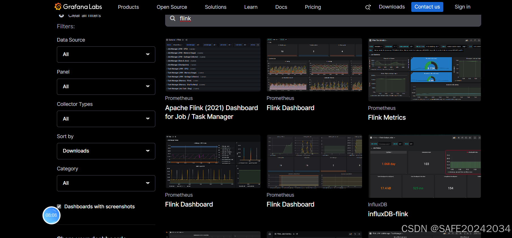Viewport: 512px width, 238px height.
Task: Click the Filters: heading text
Action: click(x=66, y=26)
